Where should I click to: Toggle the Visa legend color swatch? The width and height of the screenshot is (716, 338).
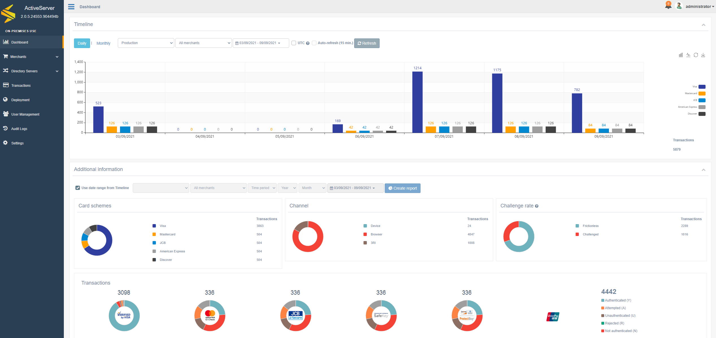tap(702, 87)
